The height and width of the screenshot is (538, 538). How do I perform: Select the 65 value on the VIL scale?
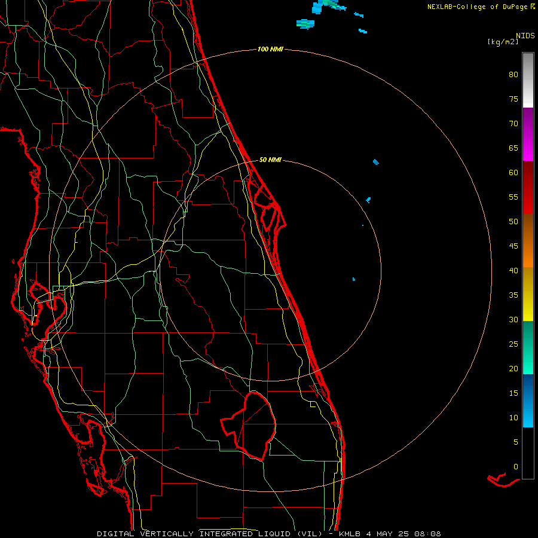(513, 148)
